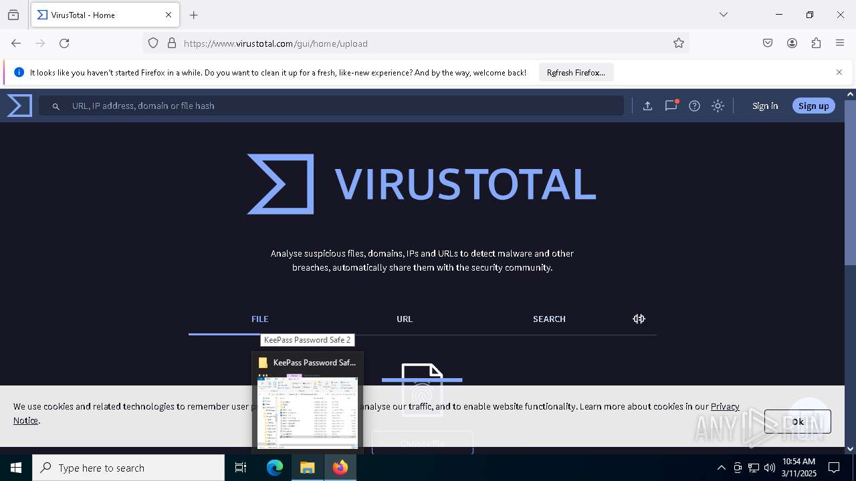Open a new tab with plus button
Viewport: 856px width, 481px height.
194,15
